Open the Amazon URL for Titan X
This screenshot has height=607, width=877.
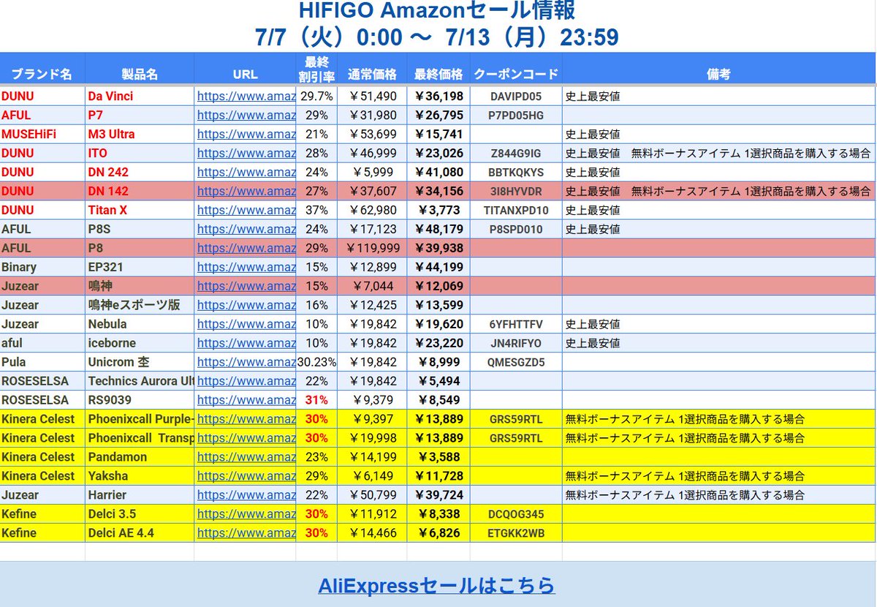pyautogui.click(x=246, y=210)
